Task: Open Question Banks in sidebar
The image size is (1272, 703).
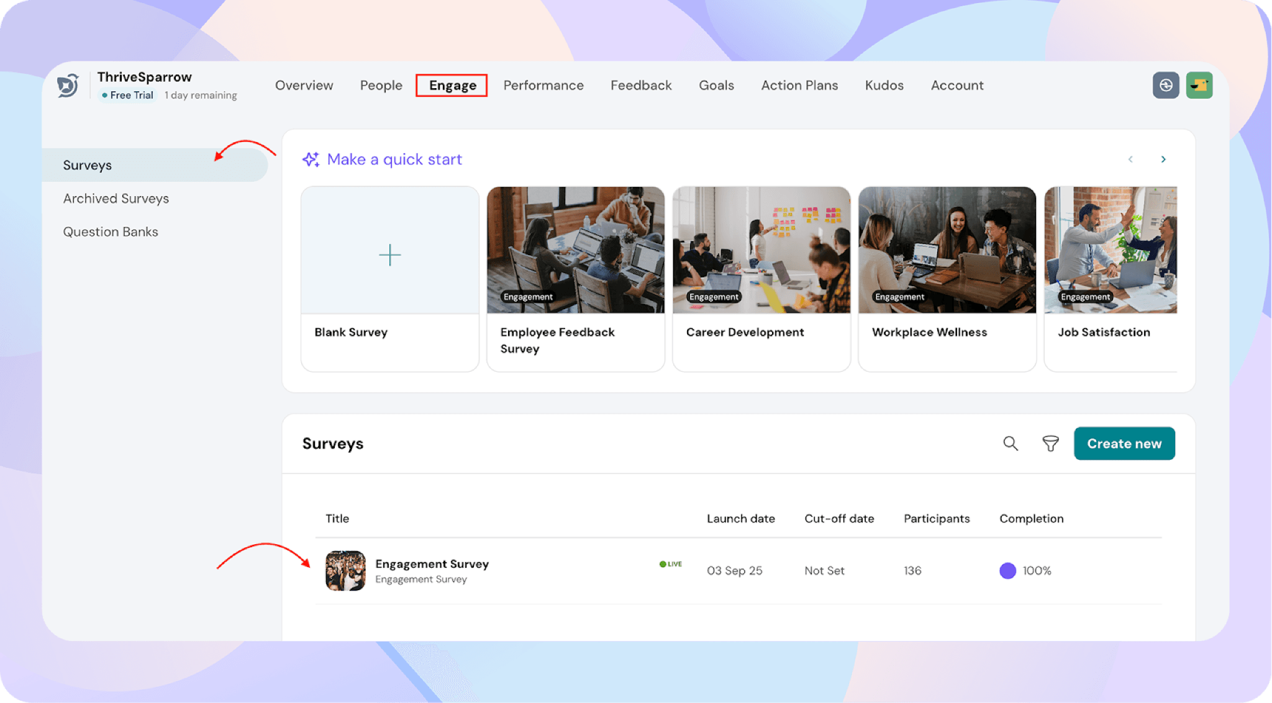Action: (111, 231)
